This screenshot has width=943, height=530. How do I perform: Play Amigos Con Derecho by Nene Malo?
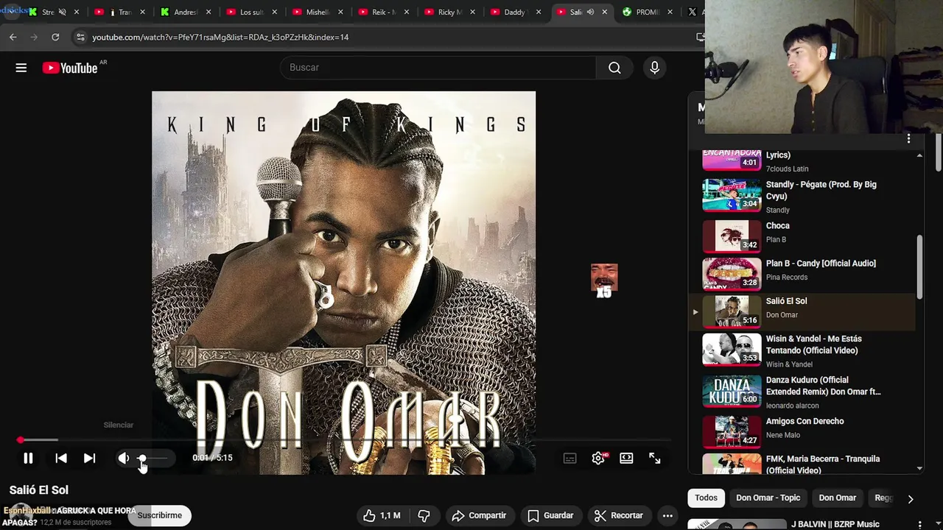click(x=802, y=431)
